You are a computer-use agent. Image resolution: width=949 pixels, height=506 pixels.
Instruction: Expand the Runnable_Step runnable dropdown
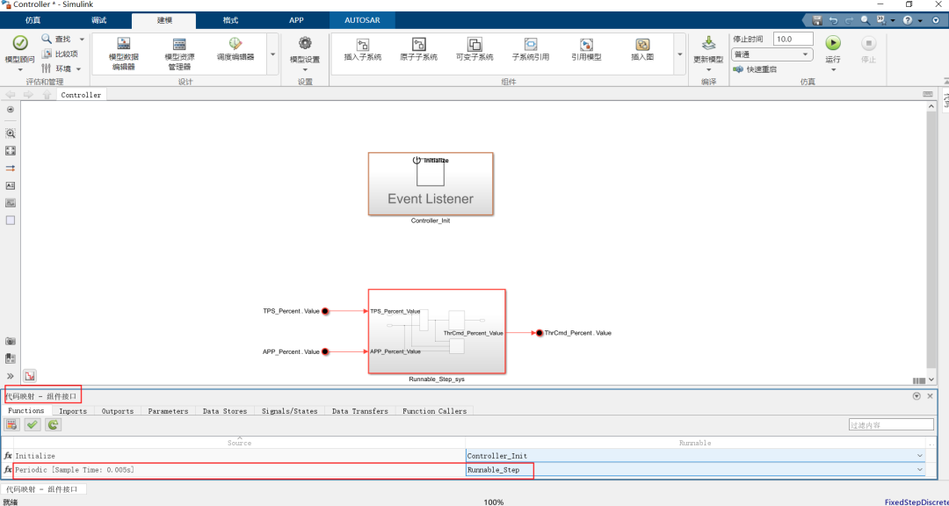(919, 470)
